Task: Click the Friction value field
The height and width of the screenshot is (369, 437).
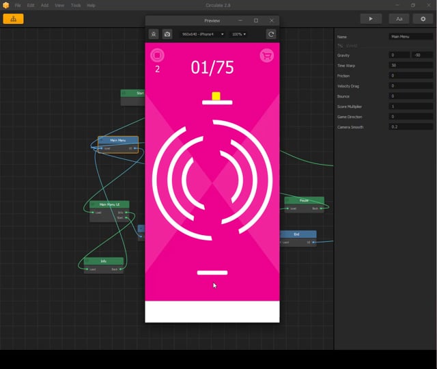Action: 411,76
